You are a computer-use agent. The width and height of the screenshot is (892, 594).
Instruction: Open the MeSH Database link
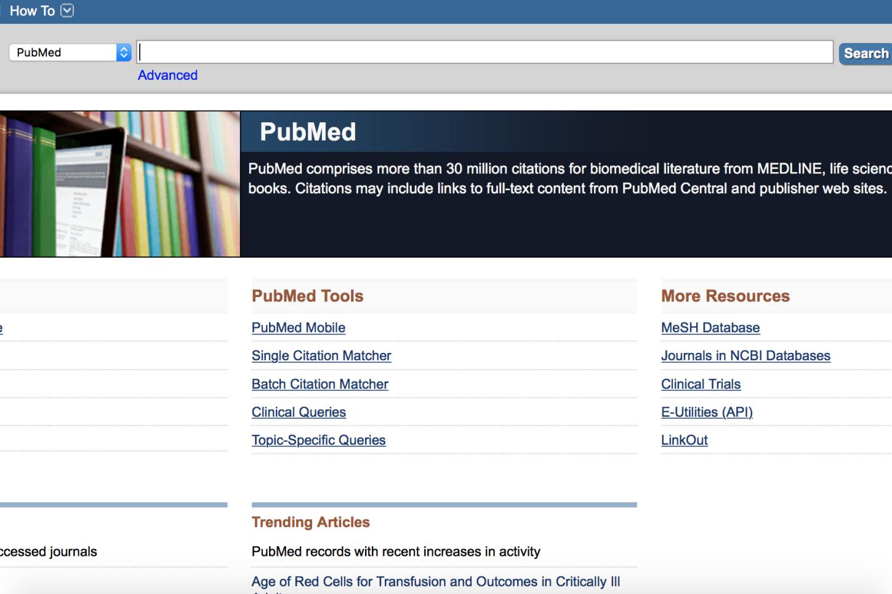pyautogui.click(x=710, y=328)
